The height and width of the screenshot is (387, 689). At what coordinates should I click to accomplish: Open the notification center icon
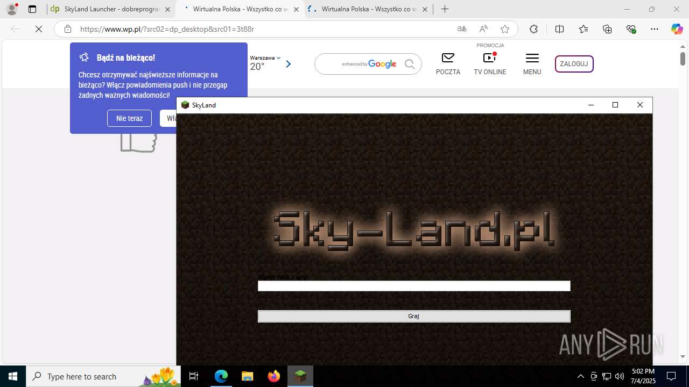click(x=671, y=376)
